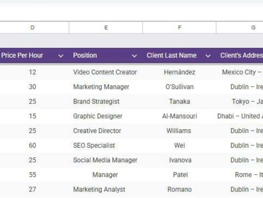This screenshot has height=198, width=263.
Task: Select the Dublin address in Wei row
Action: 240,146
